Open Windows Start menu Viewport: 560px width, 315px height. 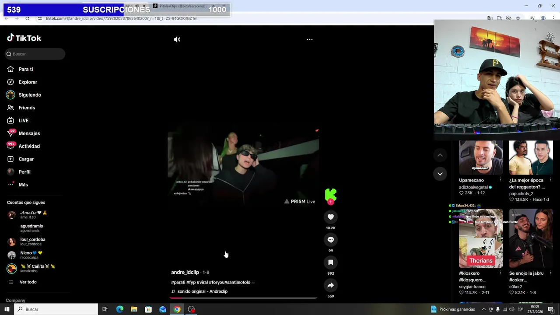pos(7,309)
